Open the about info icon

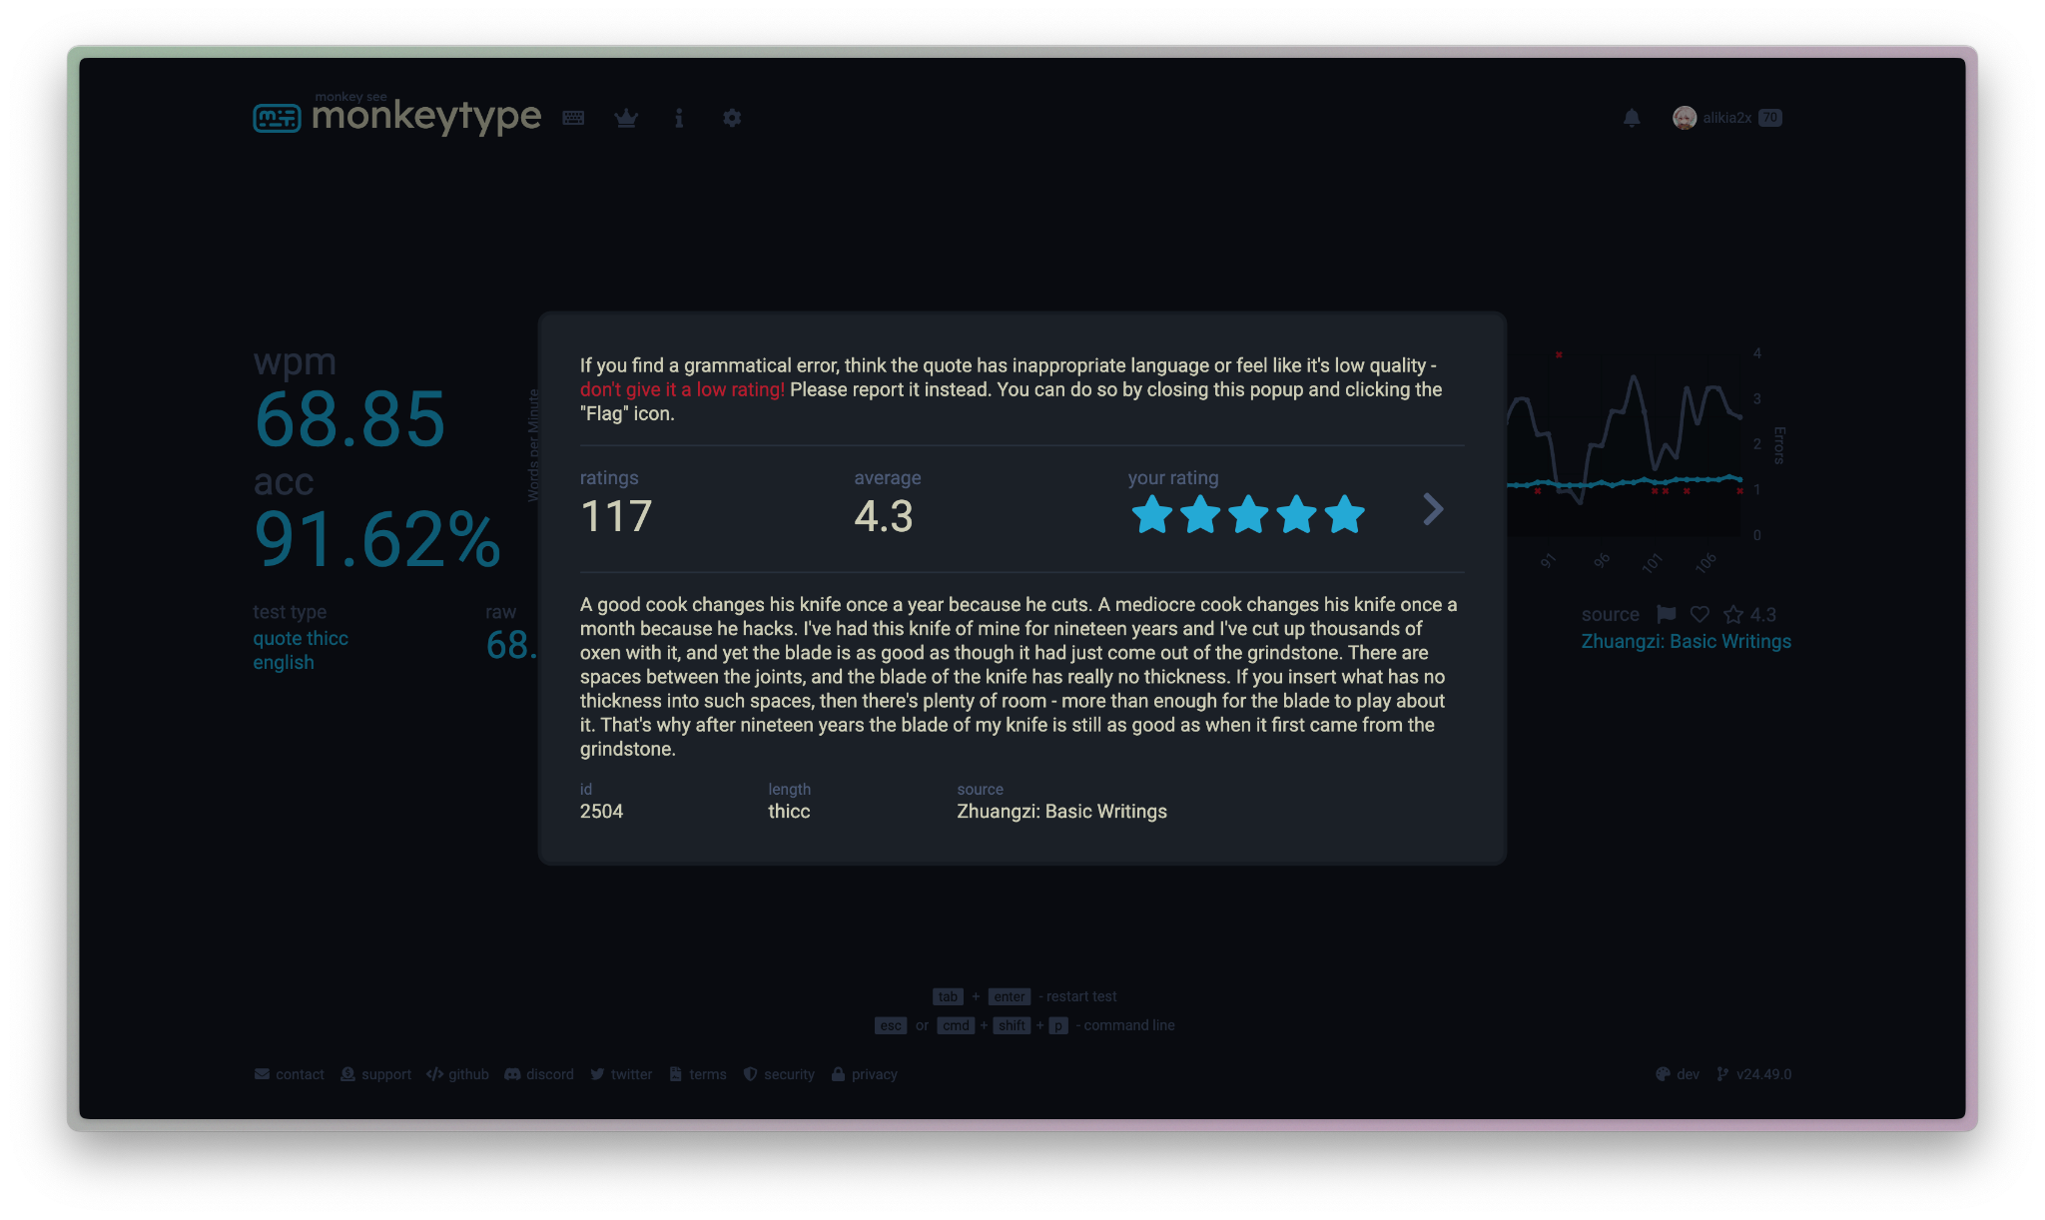[679, 118]
